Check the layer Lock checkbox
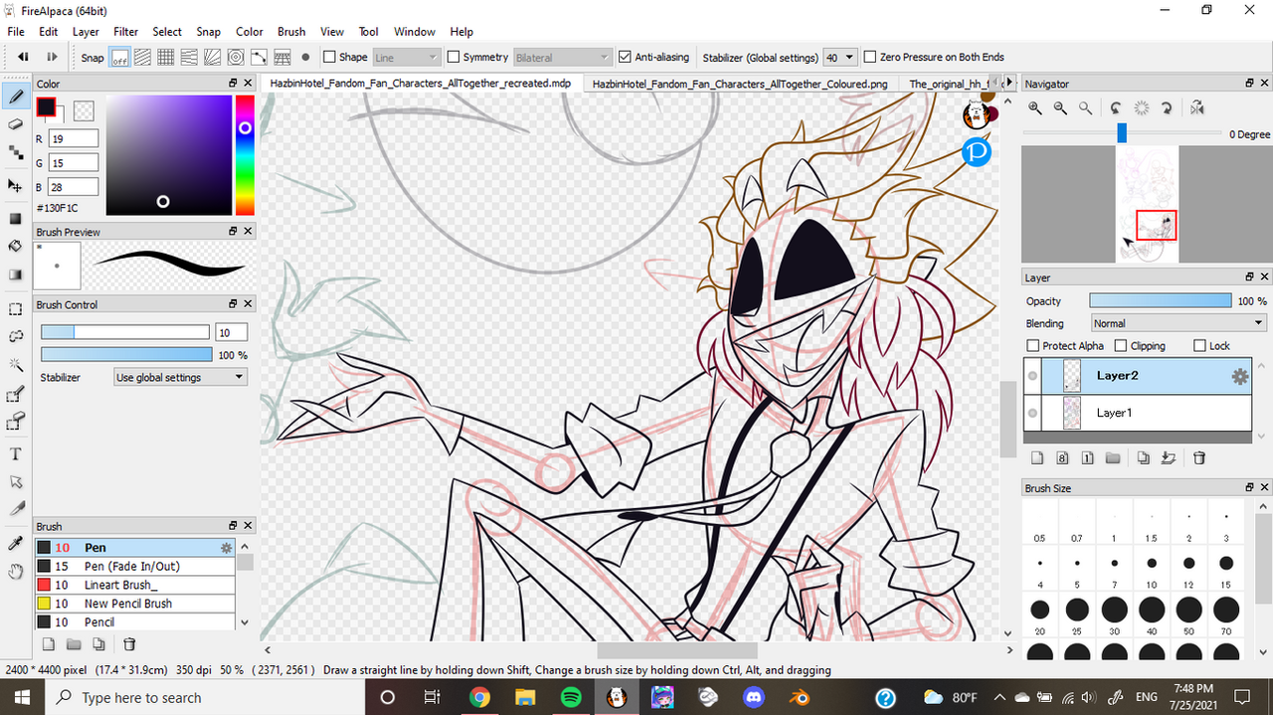The image size is (1273, 715). pos(1200,346)
